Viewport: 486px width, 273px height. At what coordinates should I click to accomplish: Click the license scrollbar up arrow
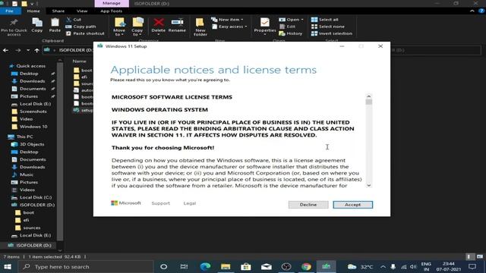coord(368,96)
